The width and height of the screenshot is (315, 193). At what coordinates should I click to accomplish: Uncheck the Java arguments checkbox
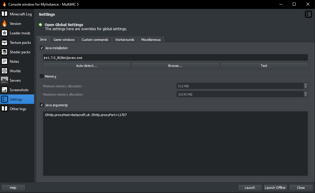click(x=42, y=105)
